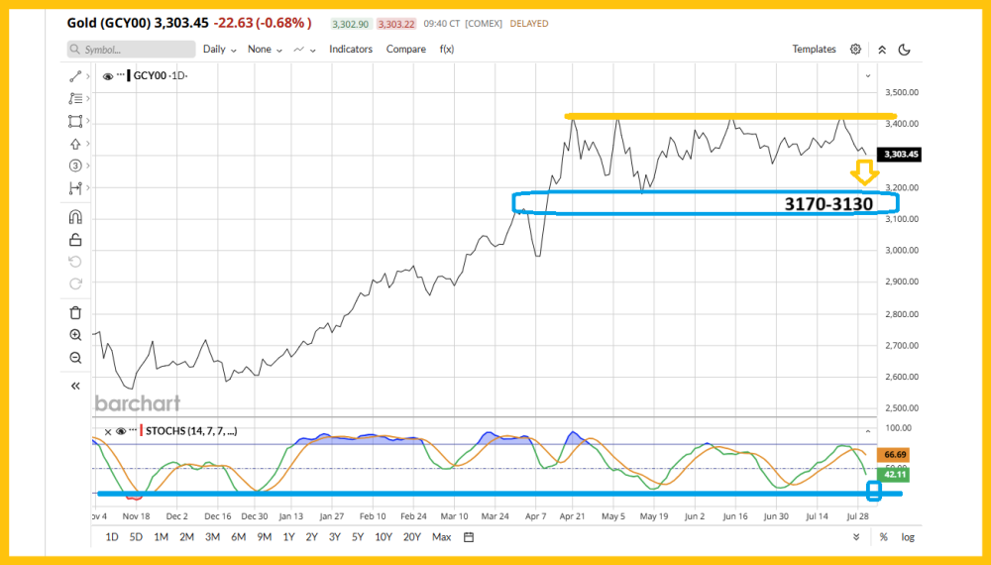Viewport: 991px width, 565px height.
Task: Open the Daily period dropdown
Action: pyautogui.click(x=219, y=50)
